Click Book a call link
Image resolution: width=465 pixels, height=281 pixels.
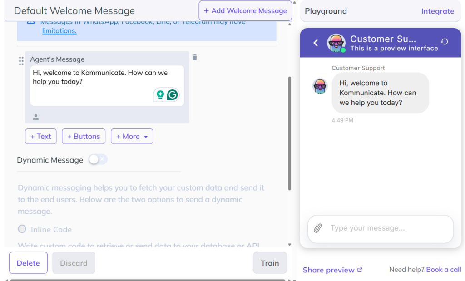tap(444, 270)
